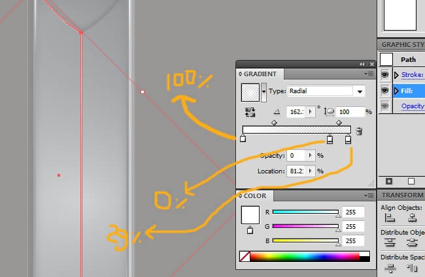Switch to the Gradient panel tab
Image resolution: width=425 pixels, height=277 pixels.
(260, 74)
